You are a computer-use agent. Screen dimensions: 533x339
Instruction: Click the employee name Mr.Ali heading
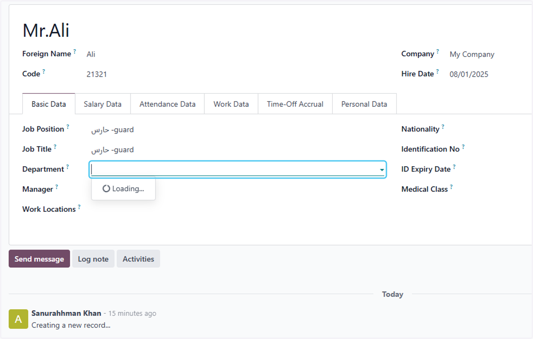46,30
